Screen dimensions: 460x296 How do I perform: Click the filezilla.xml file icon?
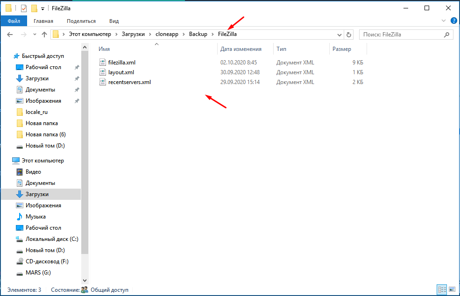[x=103, y=62]
